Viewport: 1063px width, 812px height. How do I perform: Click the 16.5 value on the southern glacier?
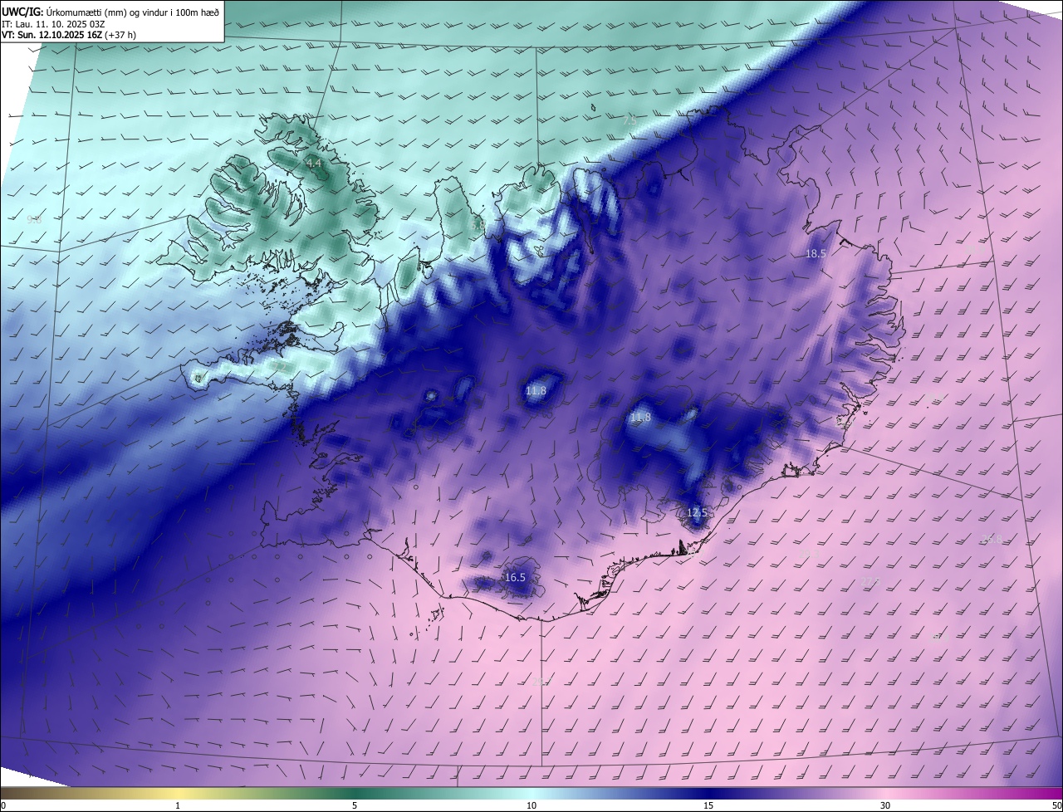(515, 577)
